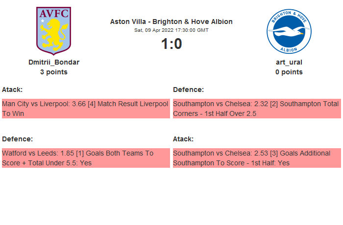Open the Dmitrii_Bondar player profile name
Image resolution: width=343 pixels, height=225 pixels.
tap(54, 62)
